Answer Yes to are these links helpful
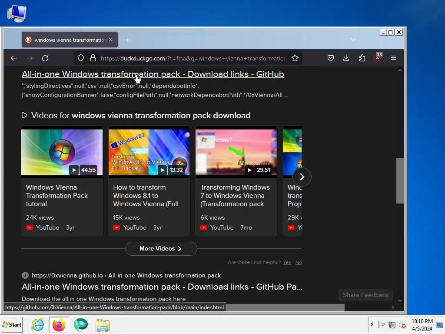The height and width of the screenshot is (334, 445). [x=287, y=262]
